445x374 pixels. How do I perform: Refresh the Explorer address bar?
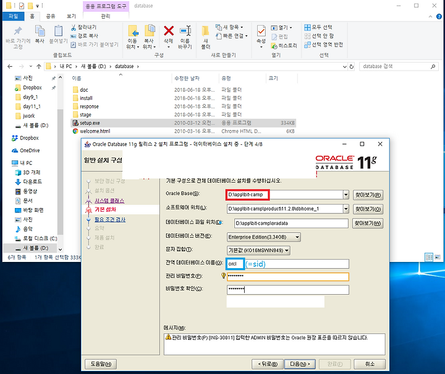point(351,66)
